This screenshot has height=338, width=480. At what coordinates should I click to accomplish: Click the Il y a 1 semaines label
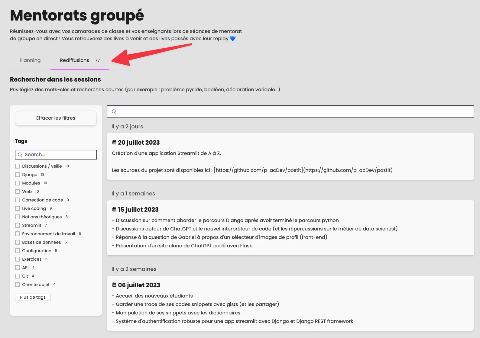[133, 194]
